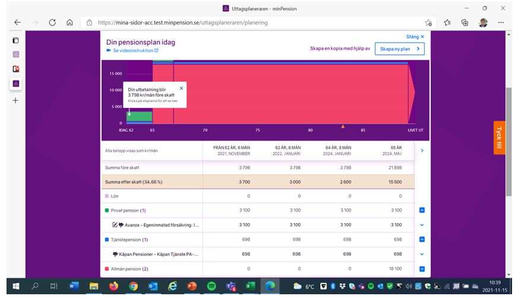Click the edit icon beside Avanza row
The height and width of the screenshot is (299, 518).
click(x=115, y=225)
